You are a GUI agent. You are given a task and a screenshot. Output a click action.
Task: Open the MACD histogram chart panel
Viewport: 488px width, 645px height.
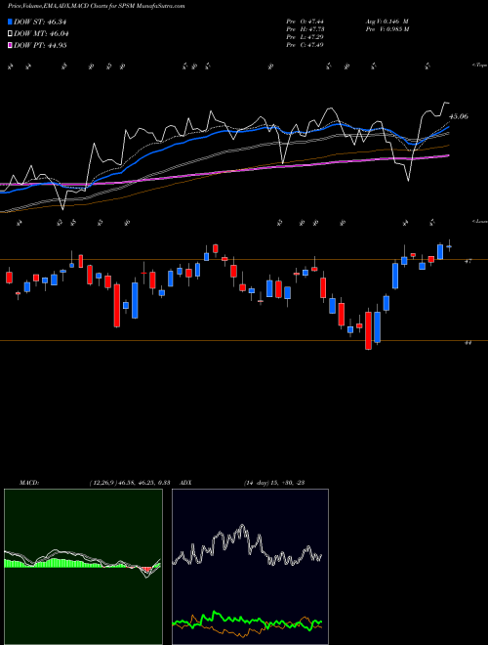tap(83, 567)
